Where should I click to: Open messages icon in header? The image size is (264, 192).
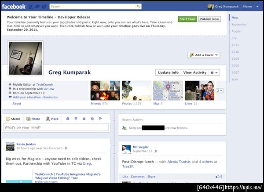(37, 7)
